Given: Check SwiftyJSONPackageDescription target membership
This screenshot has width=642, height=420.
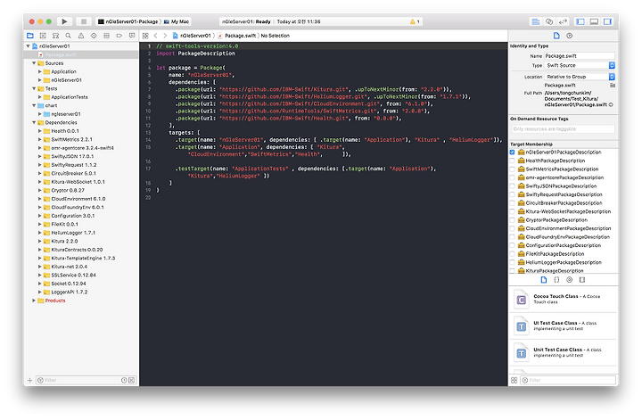Looking at the screenshot, I should coord(512,186).
